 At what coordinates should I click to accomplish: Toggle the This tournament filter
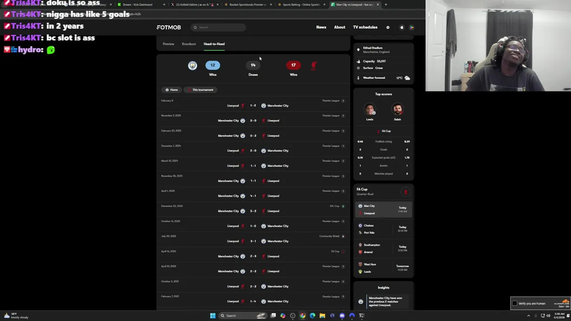[x=200, y=90]
